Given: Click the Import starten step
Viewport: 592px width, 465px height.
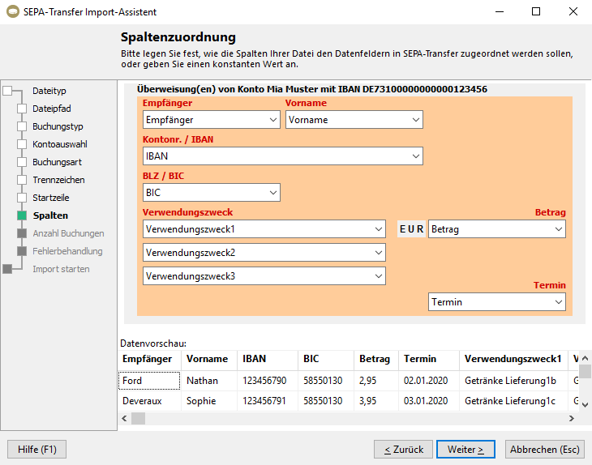Looking at the screenshot, I should 61,269.
